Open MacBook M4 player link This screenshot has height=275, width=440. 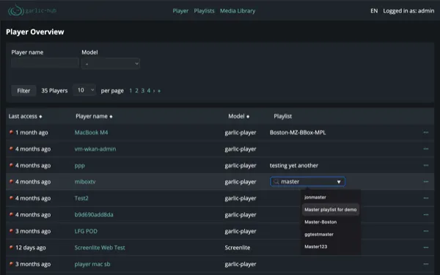click(x=91, y=132)
